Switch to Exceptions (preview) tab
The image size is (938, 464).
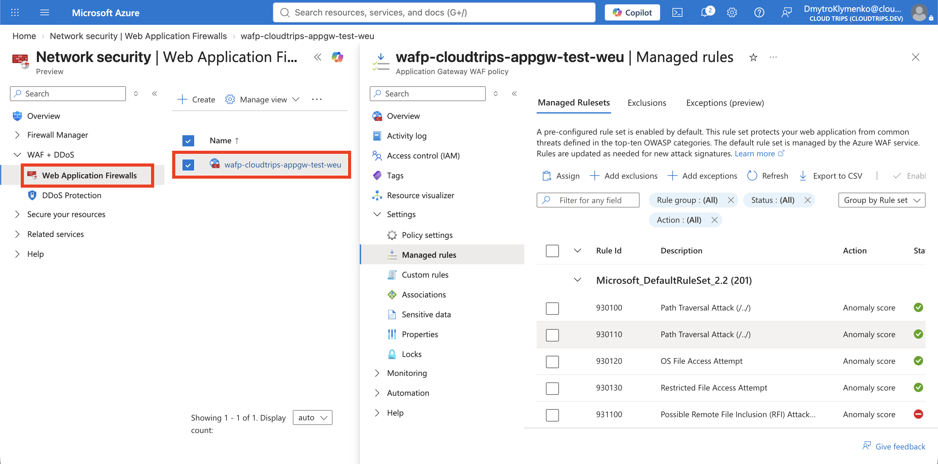tap(725, 103)
